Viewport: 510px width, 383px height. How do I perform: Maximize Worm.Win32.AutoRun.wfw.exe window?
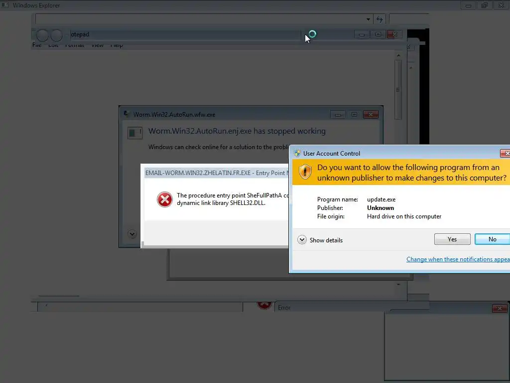(x=354, y=114)
